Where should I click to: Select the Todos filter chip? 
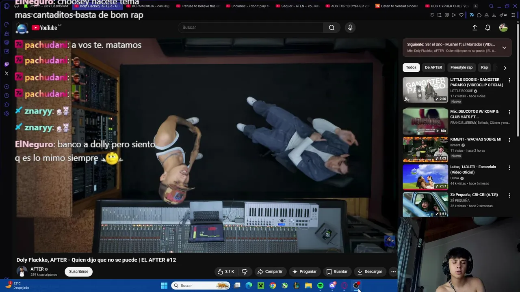tap(411, 67)
